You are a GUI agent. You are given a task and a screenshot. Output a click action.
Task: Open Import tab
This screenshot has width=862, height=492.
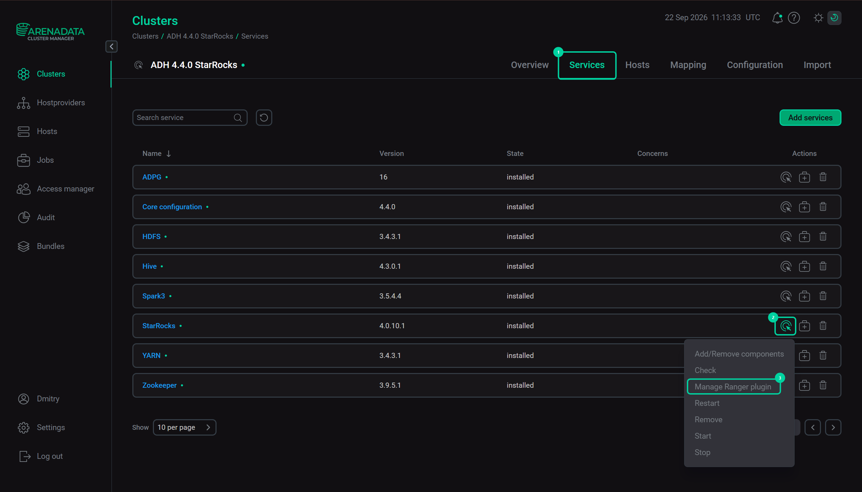click(x=817, y=65)
